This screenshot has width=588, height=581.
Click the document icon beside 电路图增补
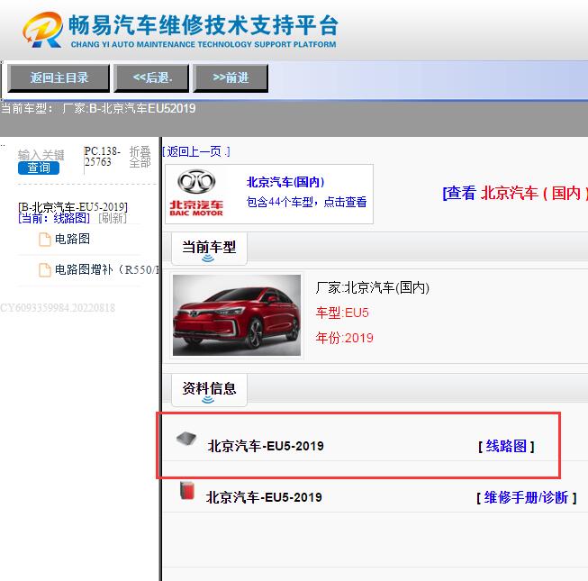click(45, 270)
